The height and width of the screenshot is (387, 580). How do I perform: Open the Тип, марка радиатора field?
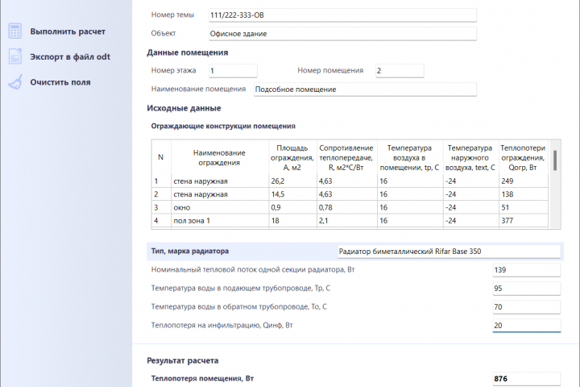449,252
